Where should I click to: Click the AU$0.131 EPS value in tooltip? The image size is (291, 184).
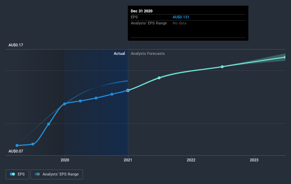pos(183,17)
